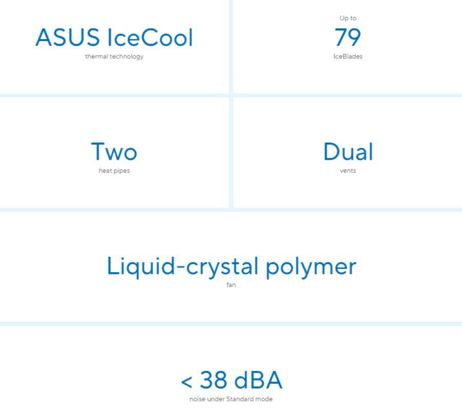Click the word polymer
Screen dimensions: 462x411
[x=311, y=267]
